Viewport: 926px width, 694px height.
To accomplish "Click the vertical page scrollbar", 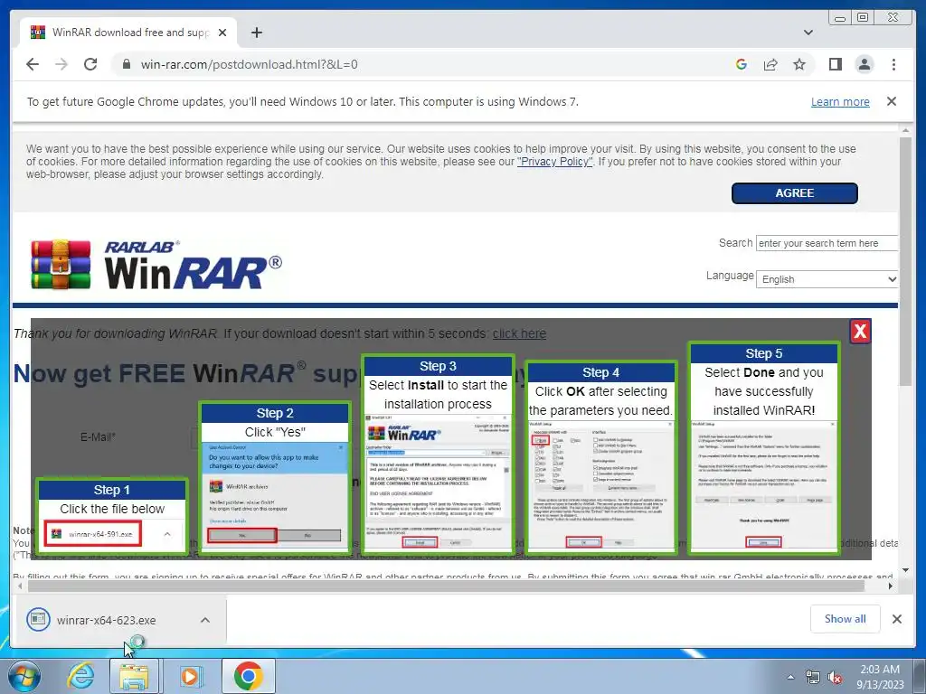I will point(905,263).
